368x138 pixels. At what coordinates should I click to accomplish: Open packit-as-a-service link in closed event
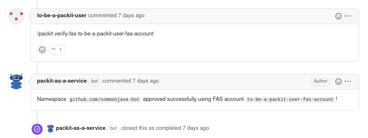coord(81,128)
